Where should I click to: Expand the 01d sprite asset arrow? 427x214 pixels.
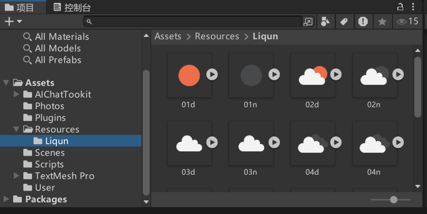pyautogui.click(x=212, y=74)
